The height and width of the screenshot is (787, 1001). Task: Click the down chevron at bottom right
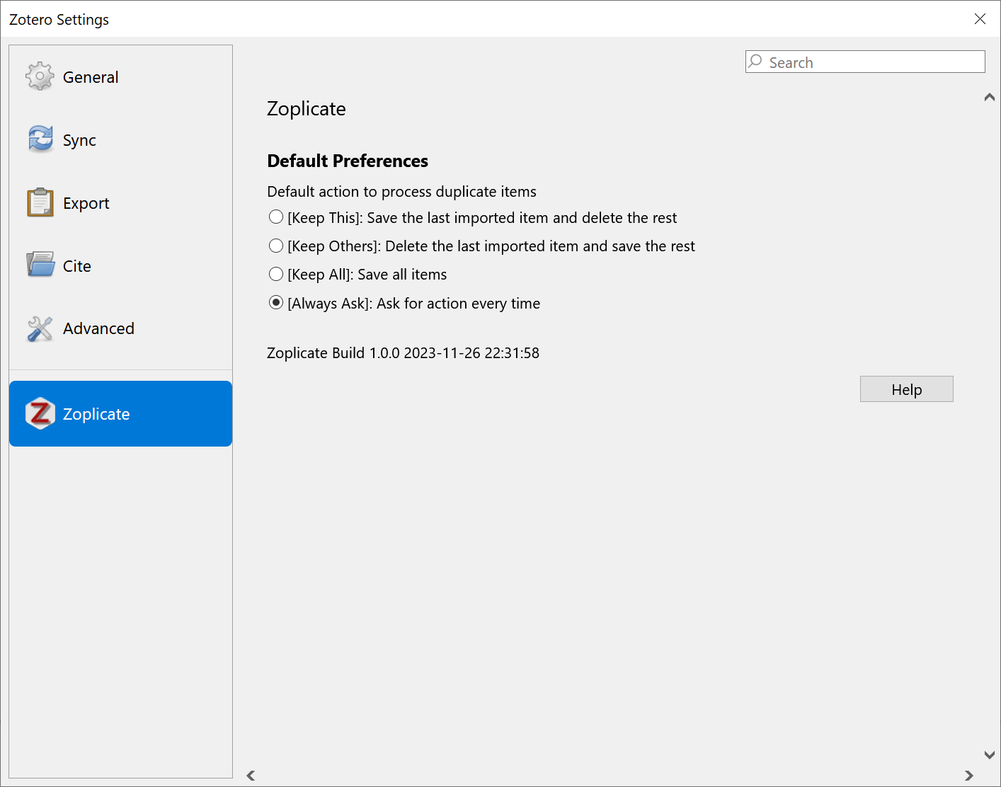pos(989,755)
